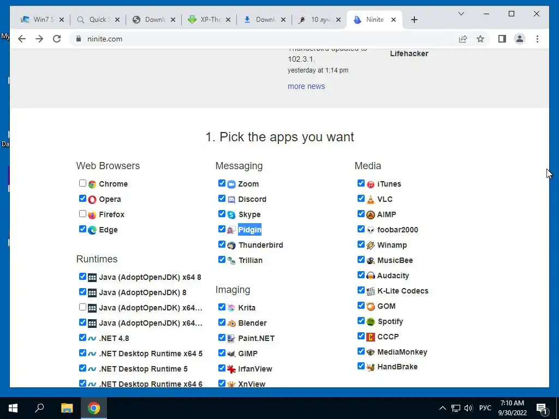Screen dimensions: 559x419
Task: Uncheck the Trillian checkbox
Action: pos(222,260)
